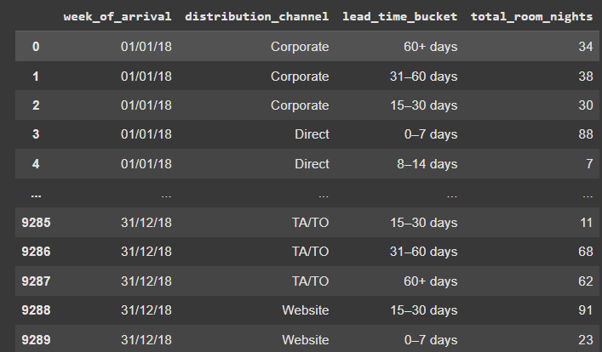Image resolution: width=602 pixels, height=352 pixels.
Task: Click the 60+ days cell in row 0
Action: [431, 47]
